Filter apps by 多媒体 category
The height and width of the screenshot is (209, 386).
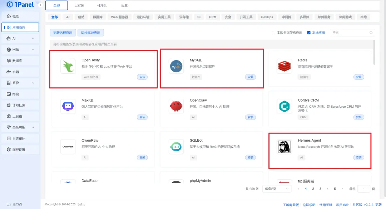[304, 17]
